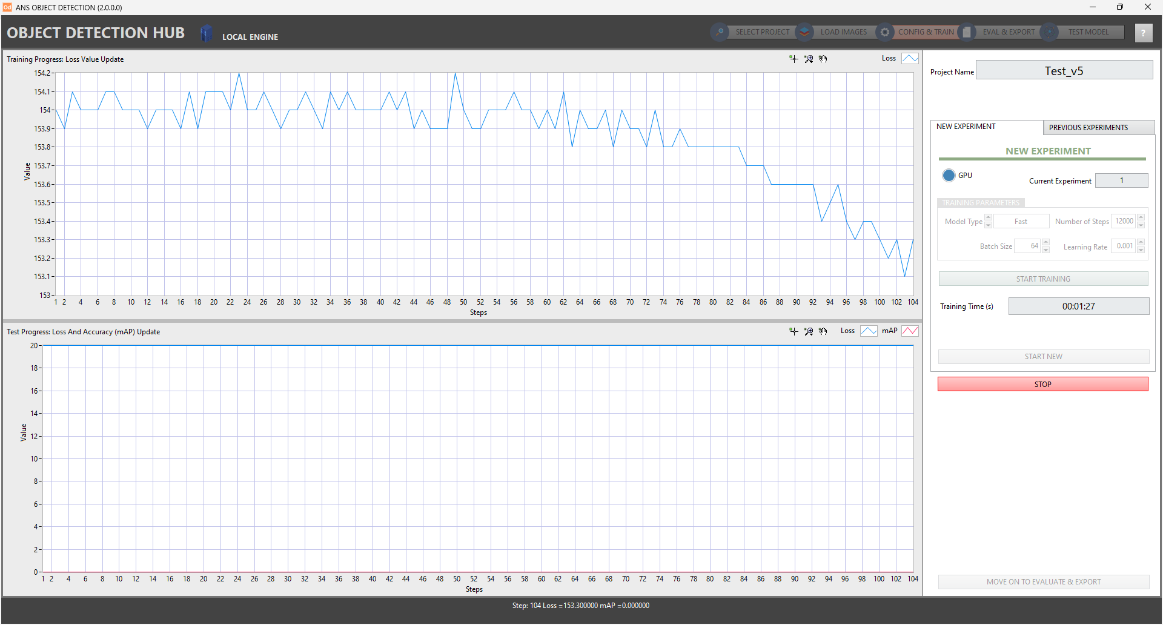Switch to Previous Experiments tab
The width and height of the screenshot is (1163, 625).
coord(1098,128)
